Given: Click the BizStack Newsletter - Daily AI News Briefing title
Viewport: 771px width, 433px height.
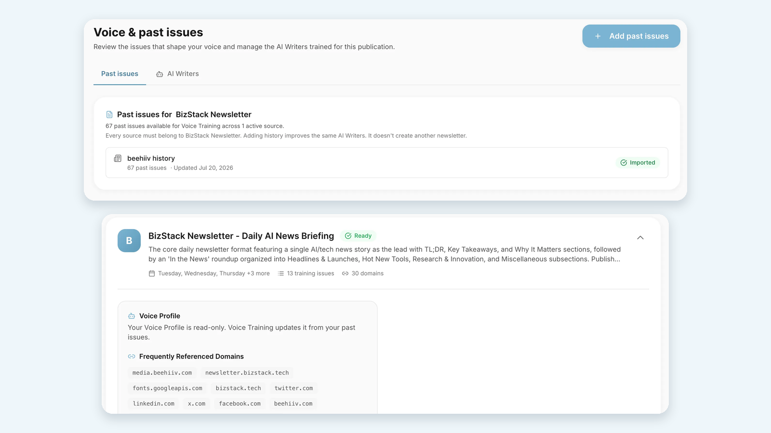Looking at the screenshot, I should (241, 236).
